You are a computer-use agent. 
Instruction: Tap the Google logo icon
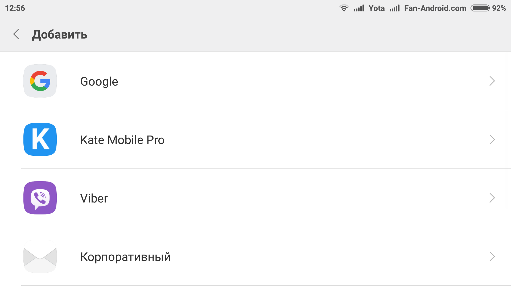coord(40,81)
